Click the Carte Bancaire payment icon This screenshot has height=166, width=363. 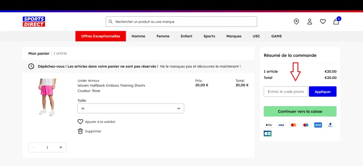point(268,134)
